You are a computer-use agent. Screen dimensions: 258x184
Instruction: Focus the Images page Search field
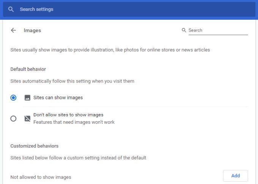pos(218,30)
